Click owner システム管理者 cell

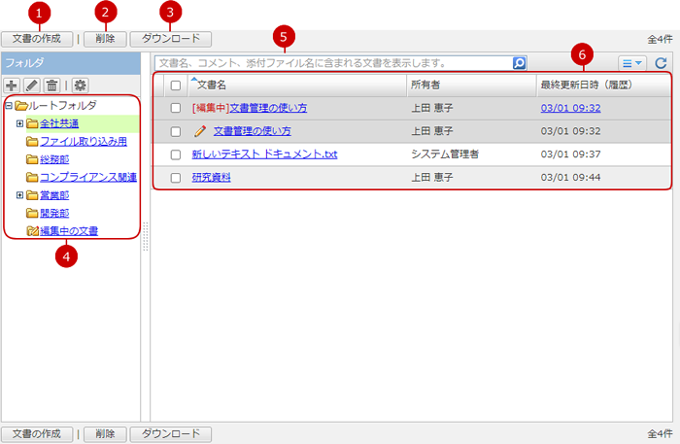pos(445,154)
